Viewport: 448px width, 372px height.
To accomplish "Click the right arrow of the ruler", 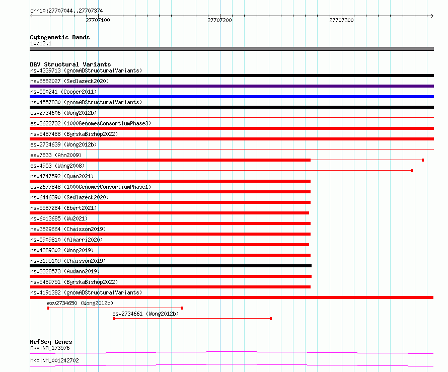I will click(432, 16).
